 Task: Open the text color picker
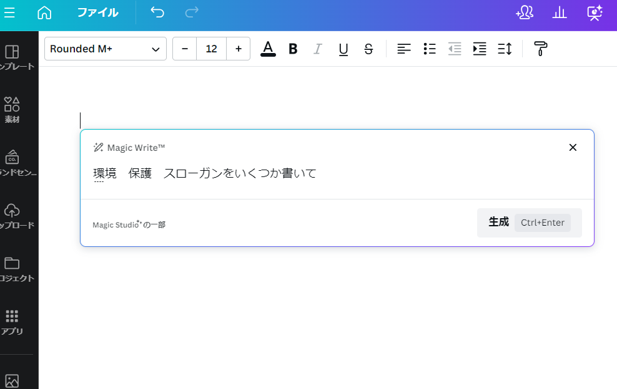268,49
